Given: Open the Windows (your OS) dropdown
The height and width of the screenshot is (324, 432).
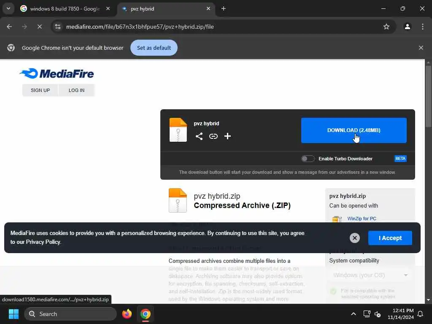Looking at the screenshot, I should (x=370, y=275).
